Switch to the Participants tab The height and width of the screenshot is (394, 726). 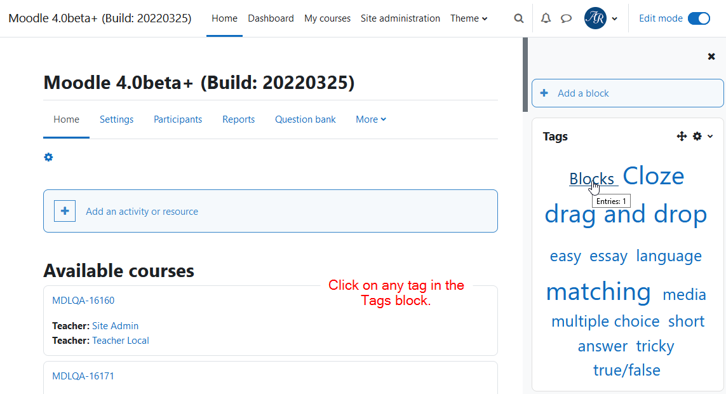(178, 119)
